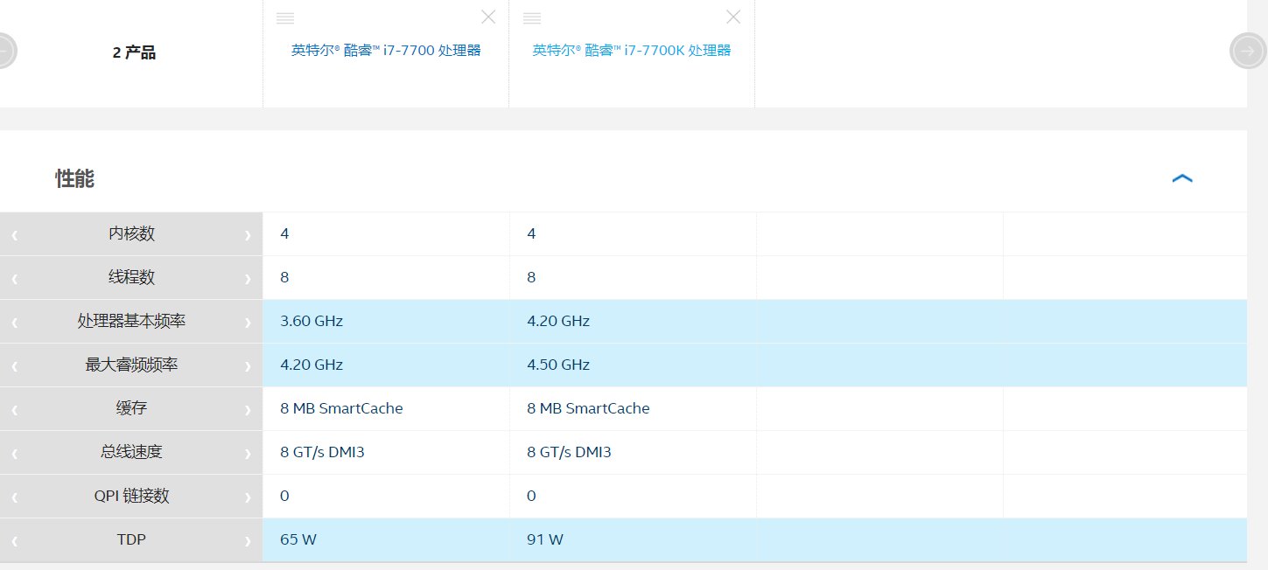The height and width of the screenshot is (570, 1268).
Task: Click the right navigation arrow
Action: tap(1247, 51)
